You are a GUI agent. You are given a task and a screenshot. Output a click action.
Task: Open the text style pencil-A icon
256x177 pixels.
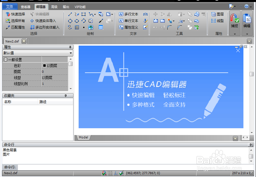tap(145, 21)
